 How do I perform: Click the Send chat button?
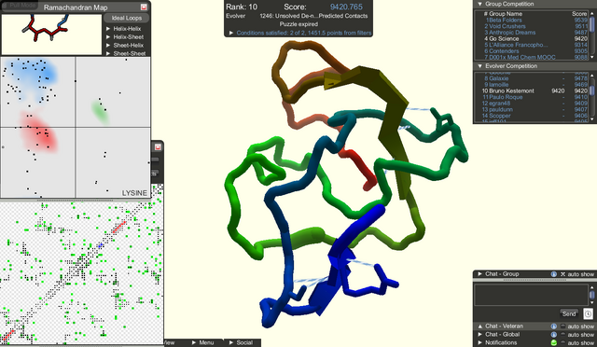point(569,313)
